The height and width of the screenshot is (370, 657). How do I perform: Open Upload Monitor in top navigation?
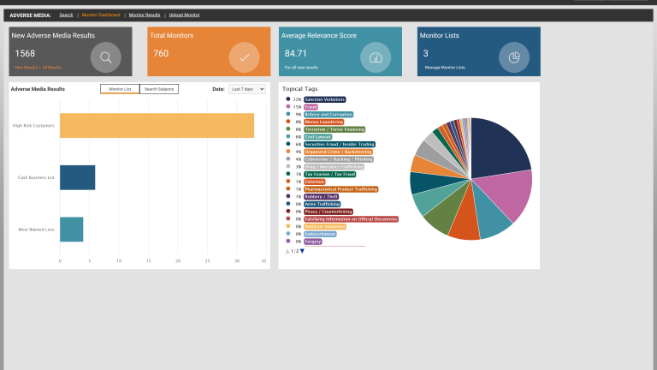click(186, 15)
